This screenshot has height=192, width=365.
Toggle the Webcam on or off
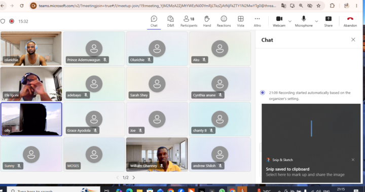click(x=279, y=21)
